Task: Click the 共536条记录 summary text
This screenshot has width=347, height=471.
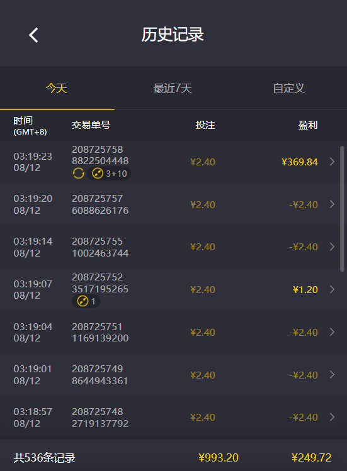Action: [44, 458]
